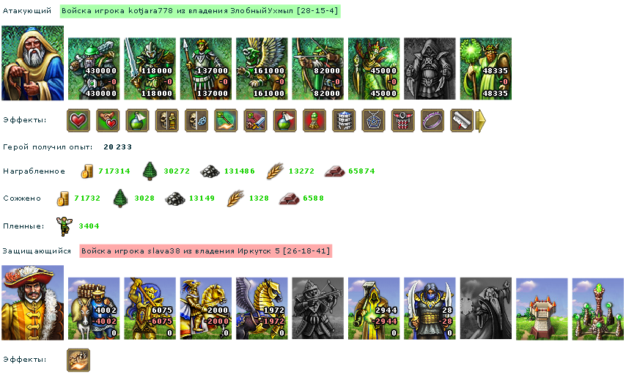Open attacker kotjara778 troops link

click(x=200, y=11)
